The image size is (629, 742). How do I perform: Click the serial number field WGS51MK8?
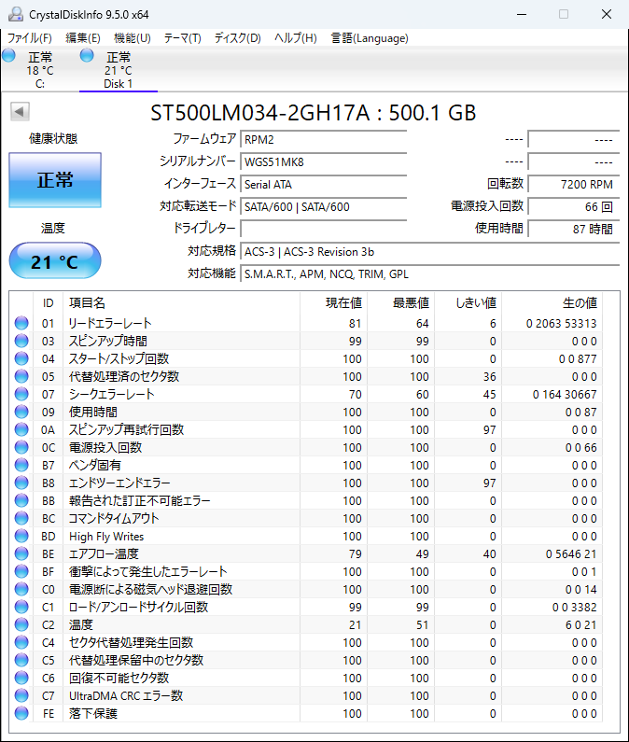click(x=323, y=161)
